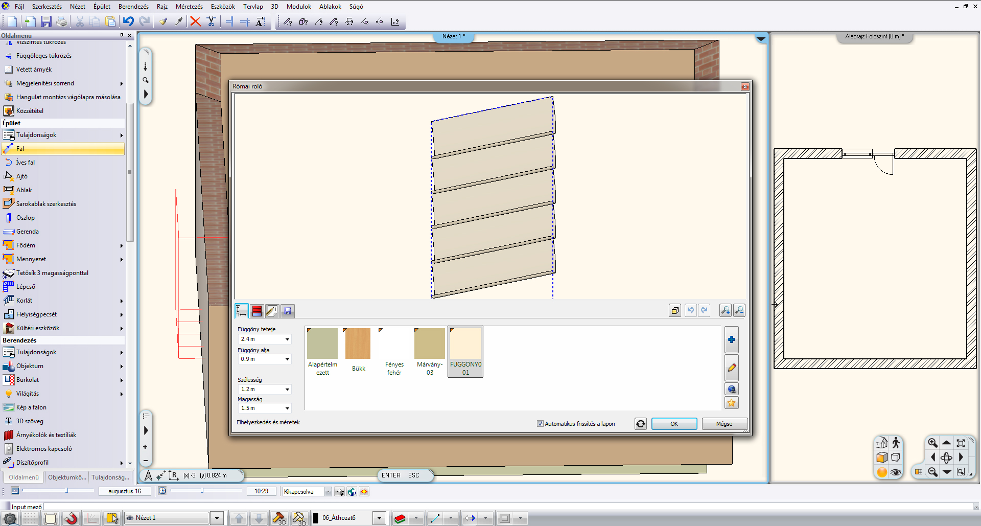Open the Szélesség dropdown
This screenshot has width=981, height=526.
pos(287,390)
